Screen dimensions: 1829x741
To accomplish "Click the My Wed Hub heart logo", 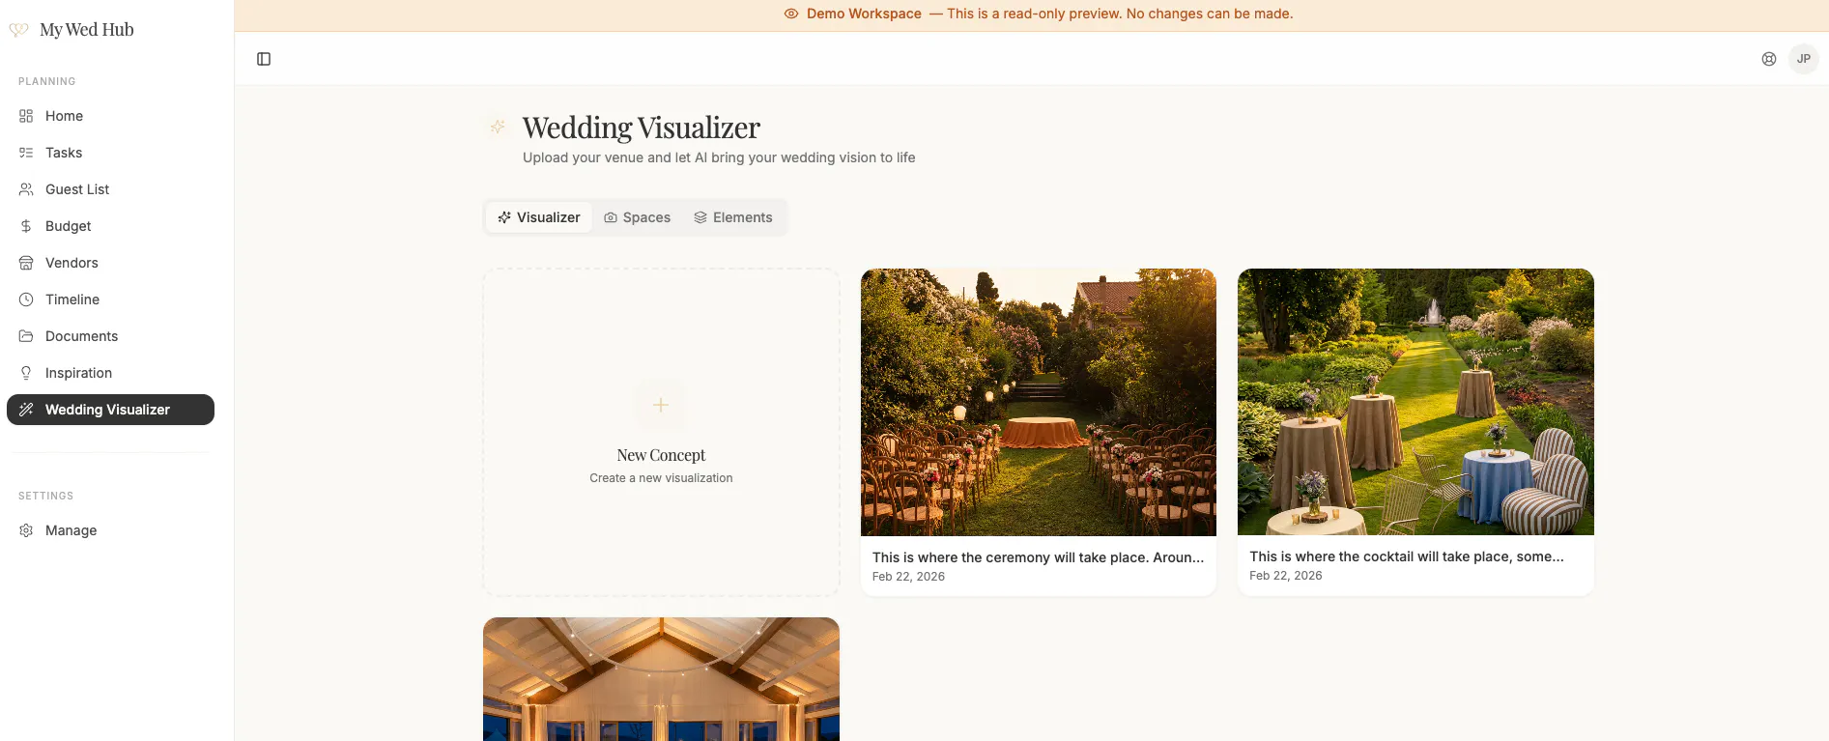I will click(x=18, y=30).
